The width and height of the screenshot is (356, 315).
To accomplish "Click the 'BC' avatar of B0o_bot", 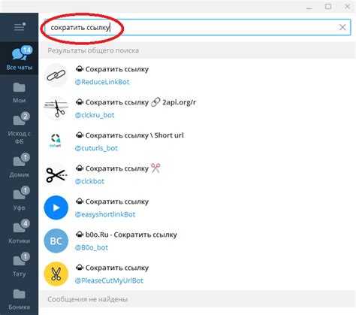I will click(x=56, y=241).
